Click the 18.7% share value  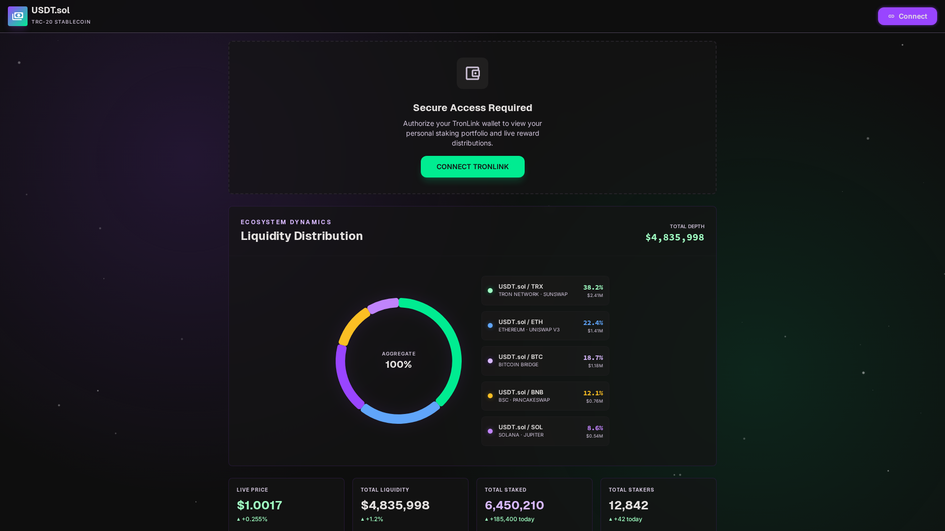[593, 358]
